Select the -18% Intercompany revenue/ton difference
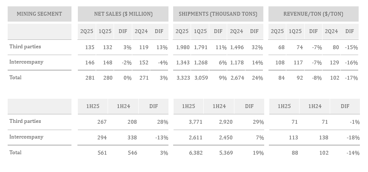Viewport: 368px width, 172px height. point(353,137)
